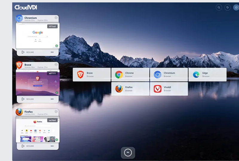Click the 'Expires 26m' text on Chromium
Screen dimensions: 239x161
[x=42, y=20]
